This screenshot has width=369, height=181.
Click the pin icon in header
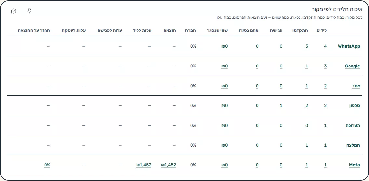(29, 11)
